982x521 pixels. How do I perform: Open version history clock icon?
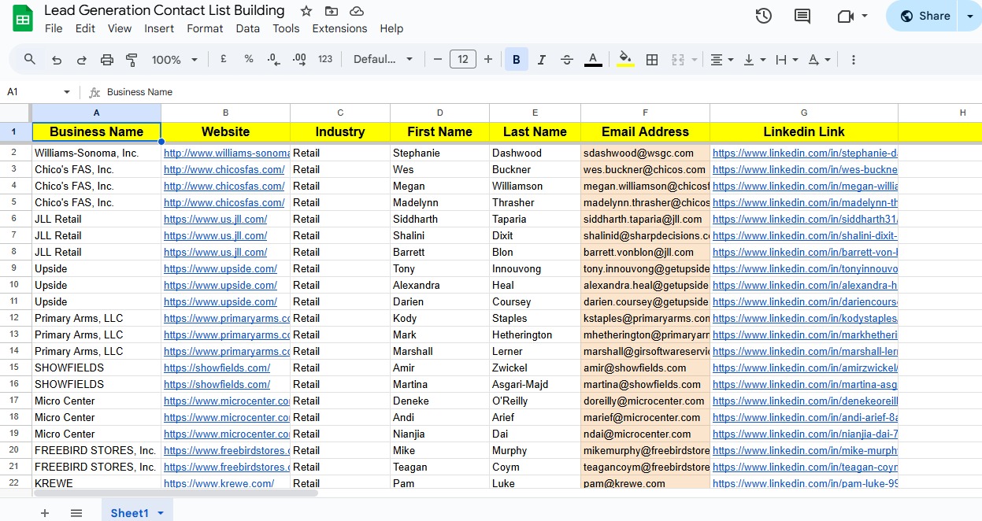(763, 16)
